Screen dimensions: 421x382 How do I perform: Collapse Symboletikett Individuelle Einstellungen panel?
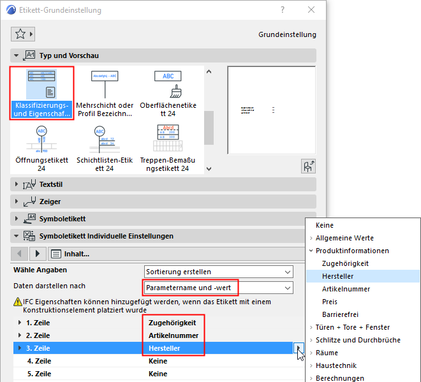(x=17, y=236)
